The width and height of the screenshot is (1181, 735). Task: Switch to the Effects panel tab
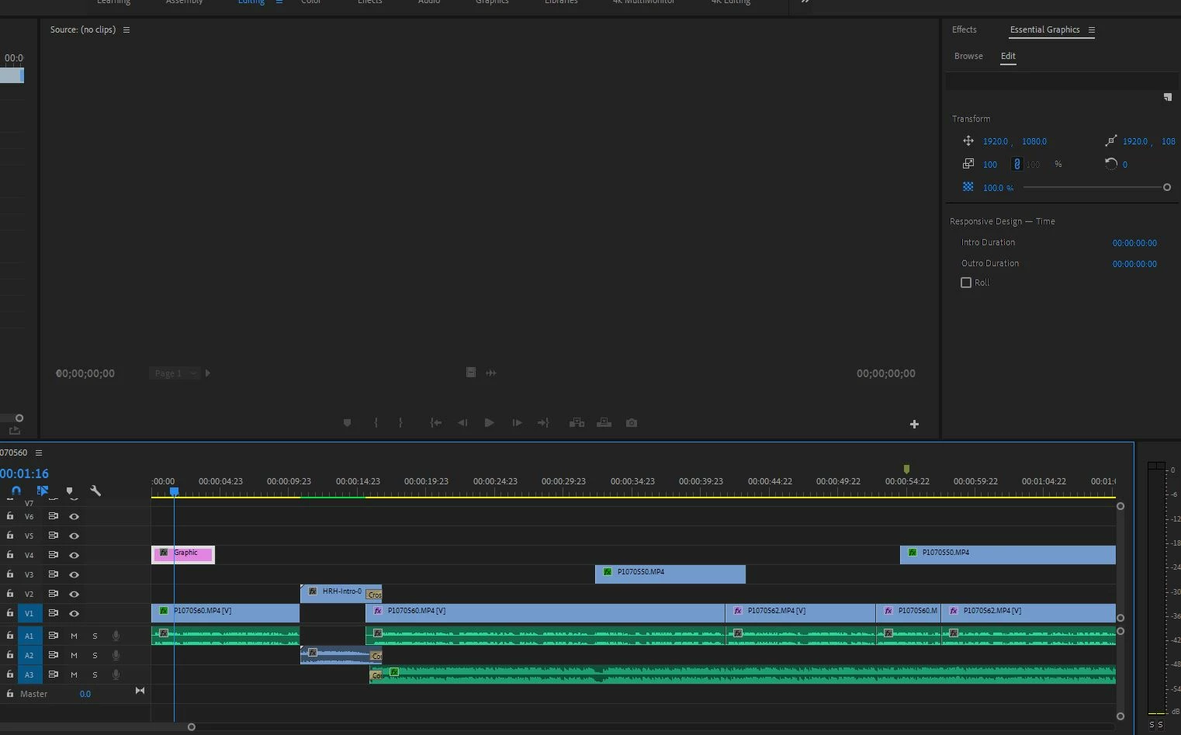coord(965,29)
